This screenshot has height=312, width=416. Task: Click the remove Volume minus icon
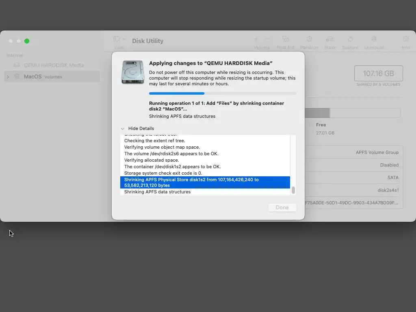(x=267, y=39)
